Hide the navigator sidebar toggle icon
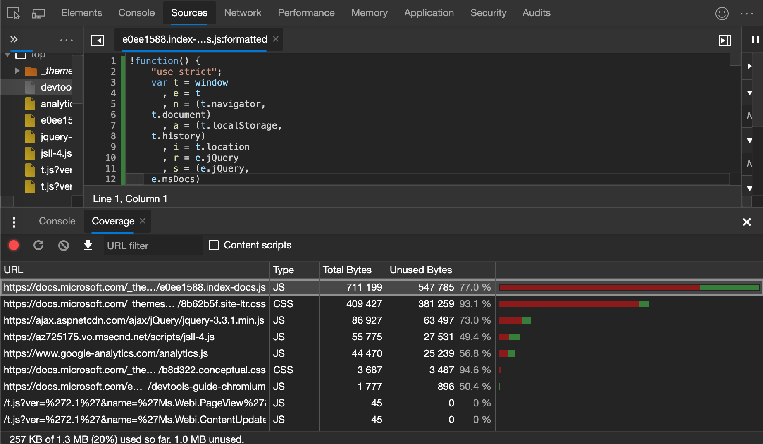The height and width of the screenshot is (444, 763). [98, 40]
